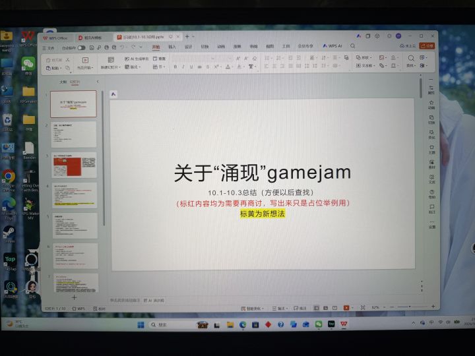Switch to slide sorter view icon

click(x=326, y=308)
